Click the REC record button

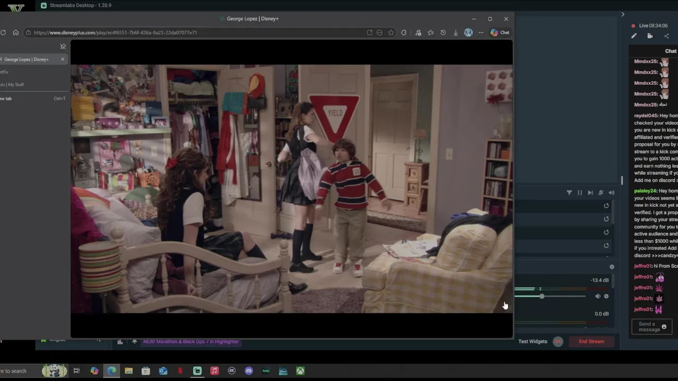point(558,341)
